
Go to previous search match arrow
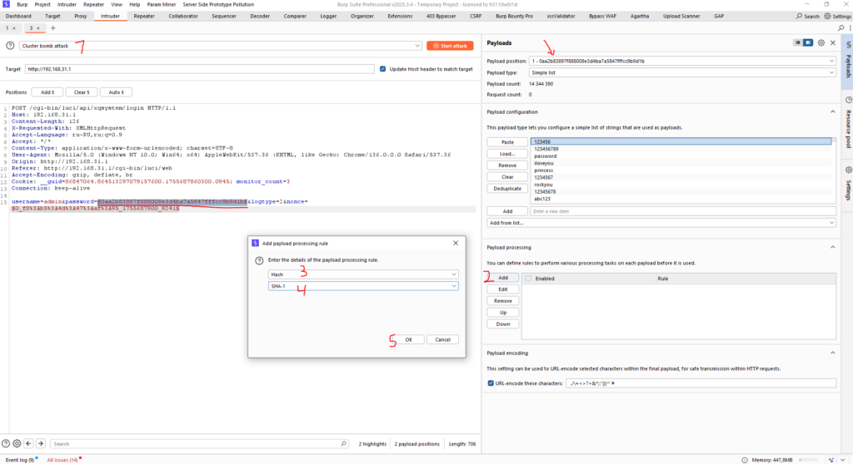(29, 443)
